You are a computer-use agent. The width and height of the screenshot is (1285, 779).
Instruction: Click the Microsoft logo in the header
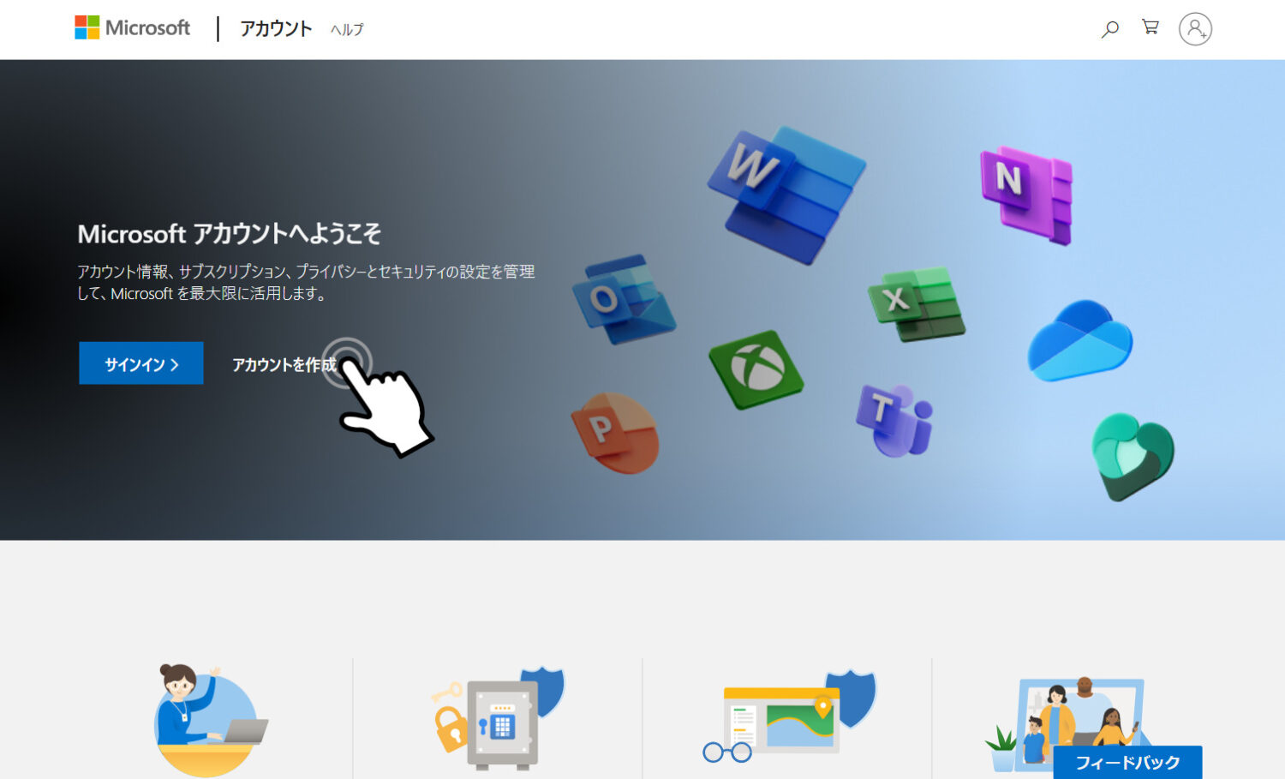click(133, 28)
